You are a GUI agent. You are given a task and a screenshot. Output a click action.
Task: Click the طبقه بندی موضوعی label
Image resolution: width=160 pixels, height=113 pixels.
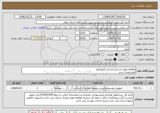coord(143,55)
